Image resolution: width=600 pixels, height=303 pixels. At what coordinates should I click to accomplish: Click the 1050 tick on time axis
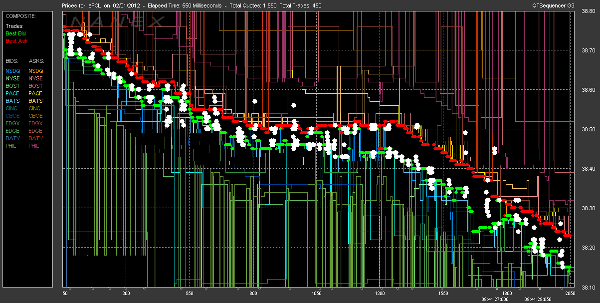[317, 294]
